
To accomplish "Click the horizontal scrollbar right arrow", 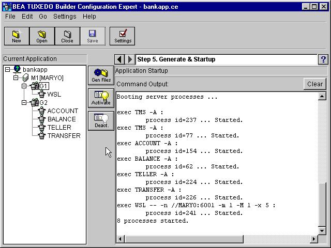I will point(314,239).
